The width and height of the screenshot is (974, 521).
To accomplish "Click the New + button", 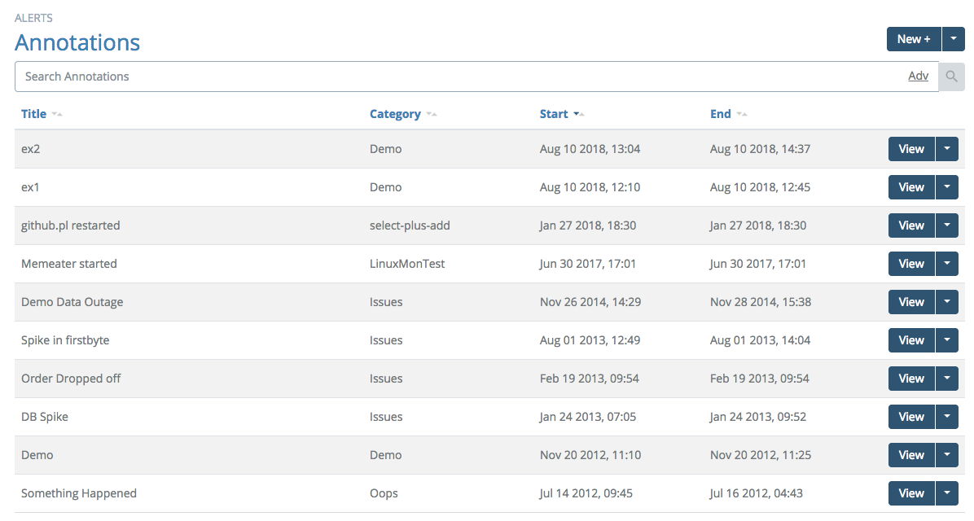I will 914,39.
